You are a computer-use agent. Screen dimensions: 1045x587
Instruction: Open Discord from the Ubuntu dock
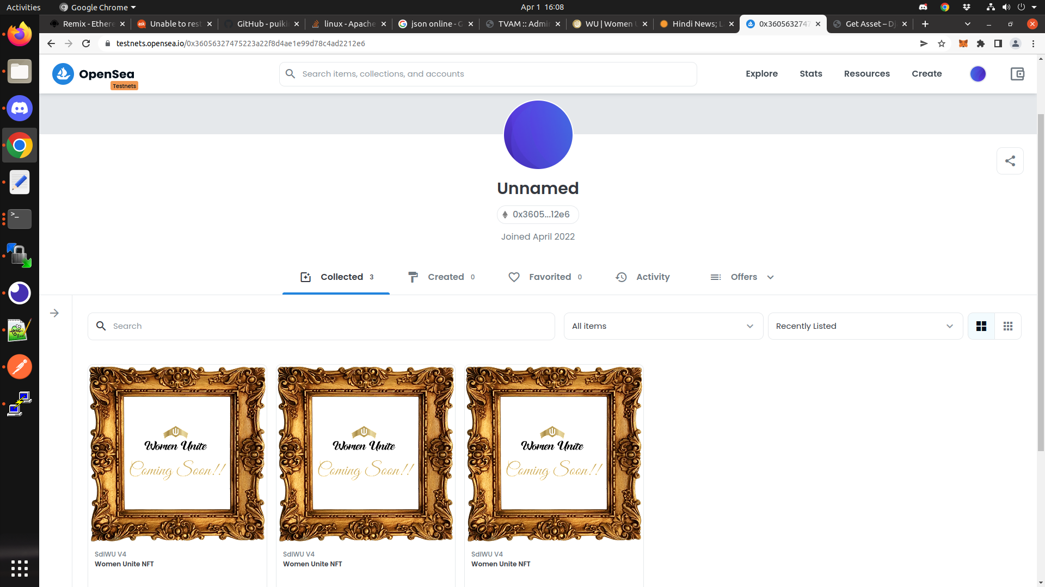click(x=20, y=109)
